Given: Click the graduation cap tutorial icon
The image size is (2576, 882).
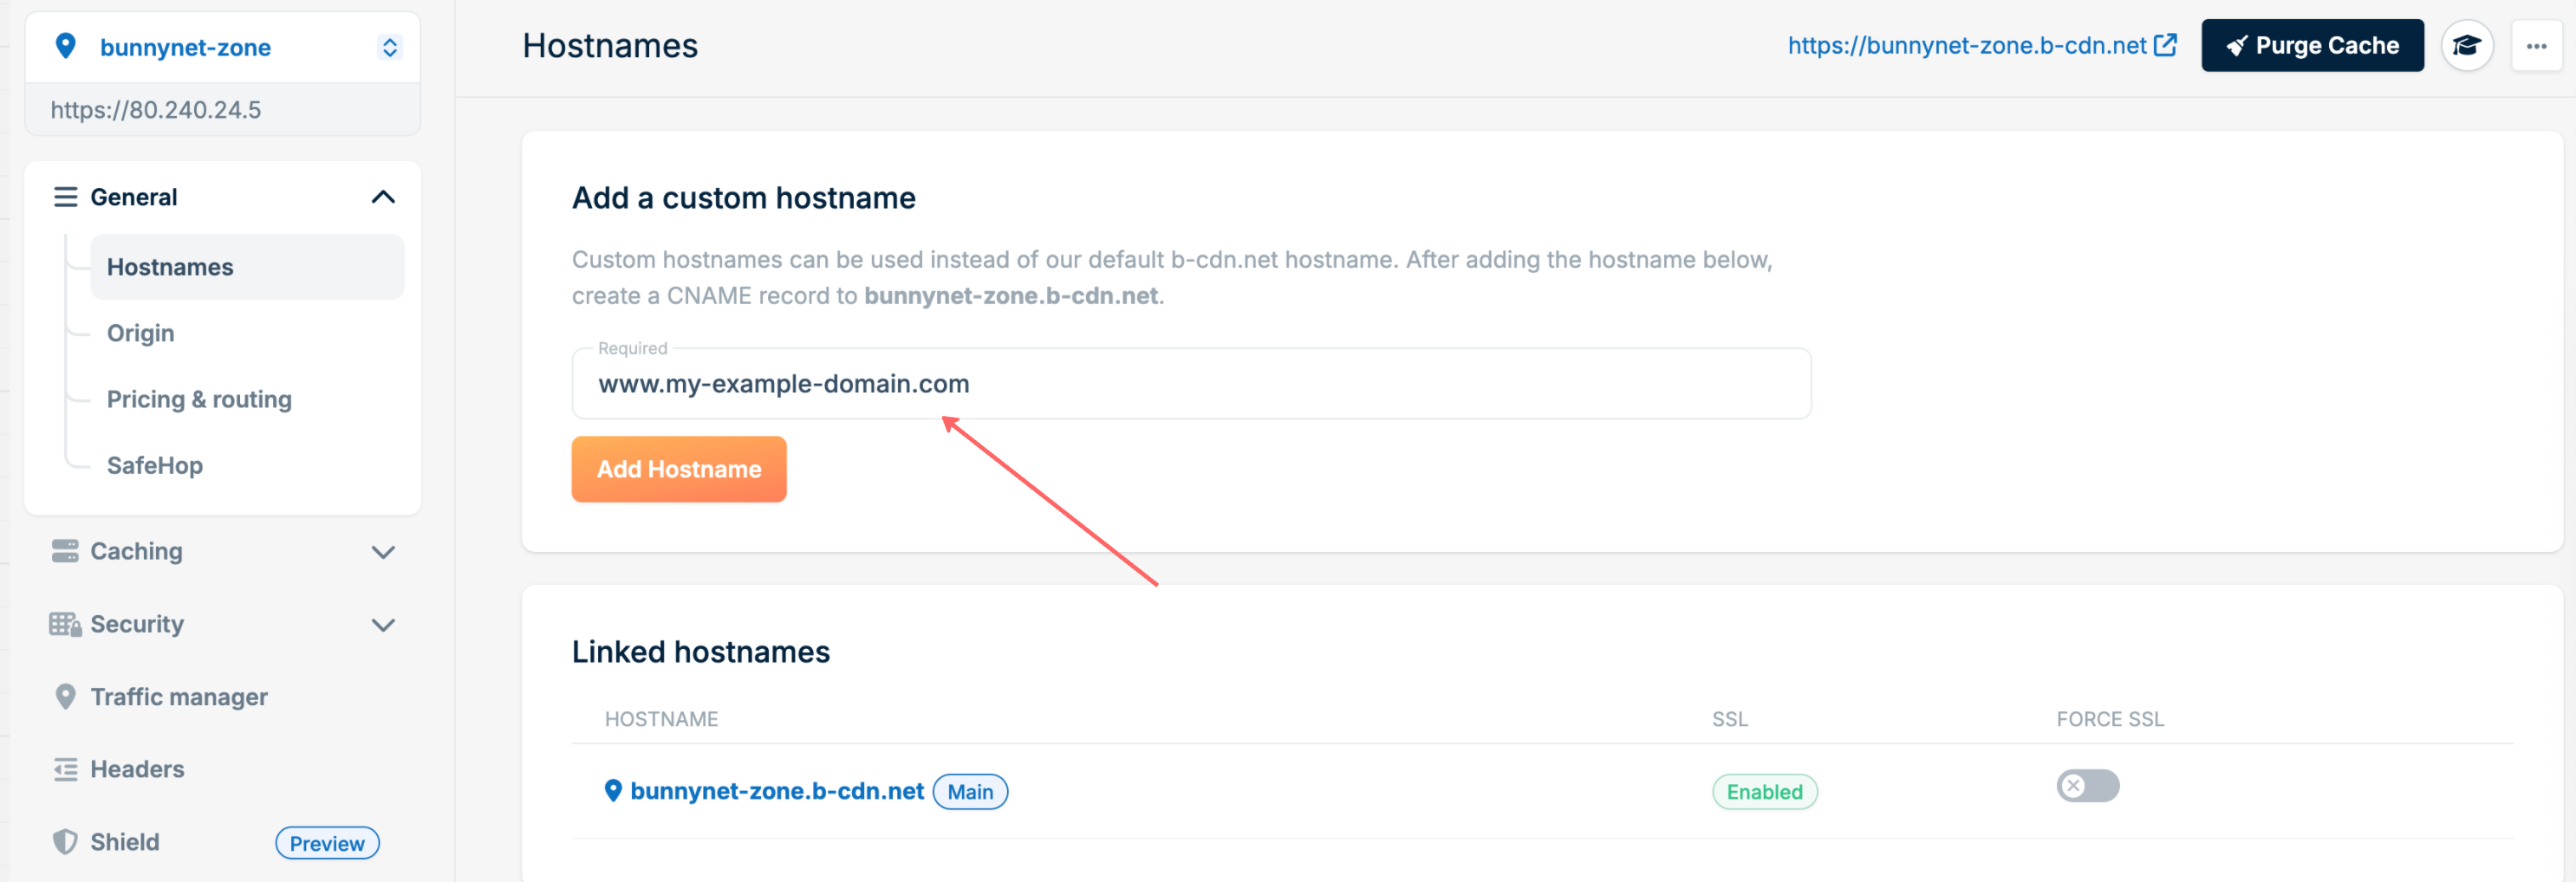Looking at the screenshot, I should [2466, 46].
